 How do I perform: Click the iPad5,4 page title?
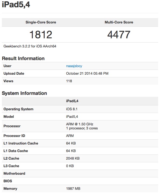[x=16, y=5]
